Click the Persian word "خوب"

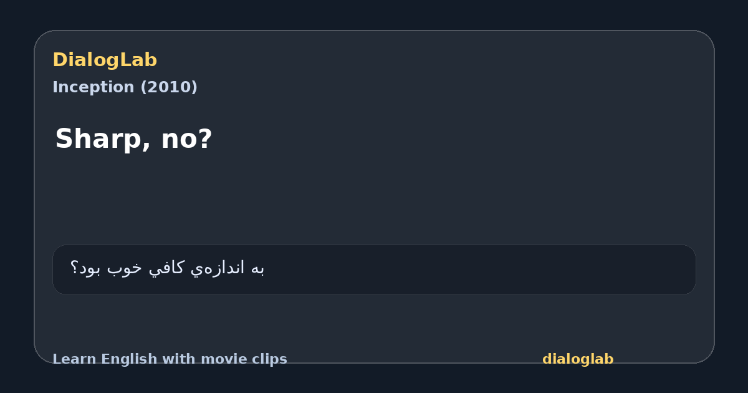(x=127, y=268)
